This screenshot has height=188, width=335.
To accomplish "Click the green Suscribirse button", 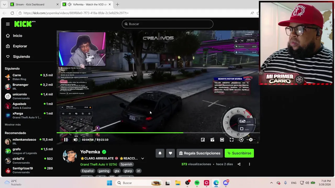I will (x=239, y=153).
